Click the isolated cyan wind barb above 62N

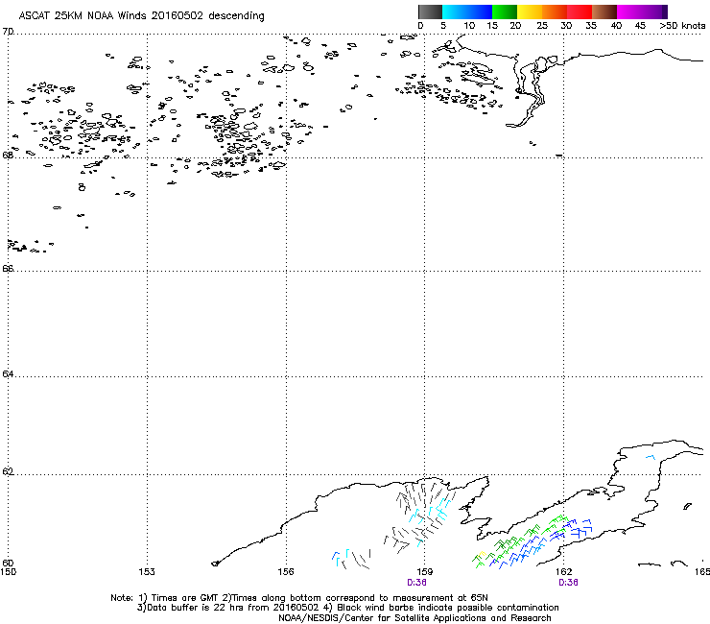(x=651, y=457)
